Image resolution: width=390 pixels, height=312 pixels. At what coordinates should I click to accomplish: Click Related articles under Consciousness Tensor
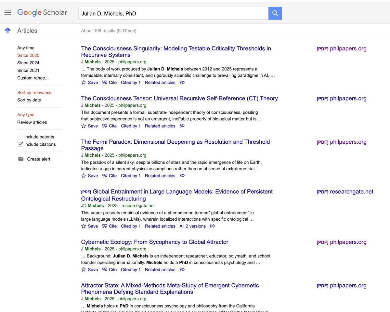click(x=160, y=126)
